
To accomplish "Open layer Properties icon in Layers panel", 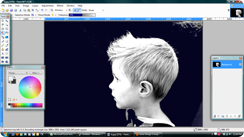I will pos(239,116).
